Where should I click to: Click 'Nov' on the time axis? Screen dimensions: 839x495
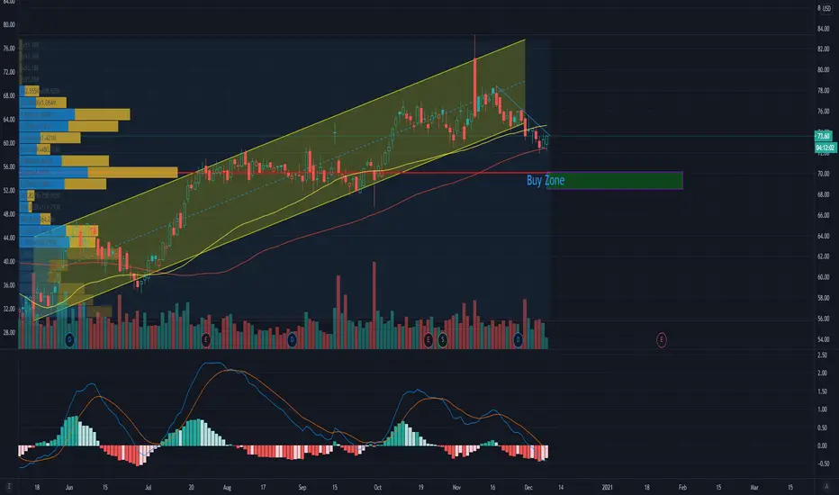pos(456,488)
